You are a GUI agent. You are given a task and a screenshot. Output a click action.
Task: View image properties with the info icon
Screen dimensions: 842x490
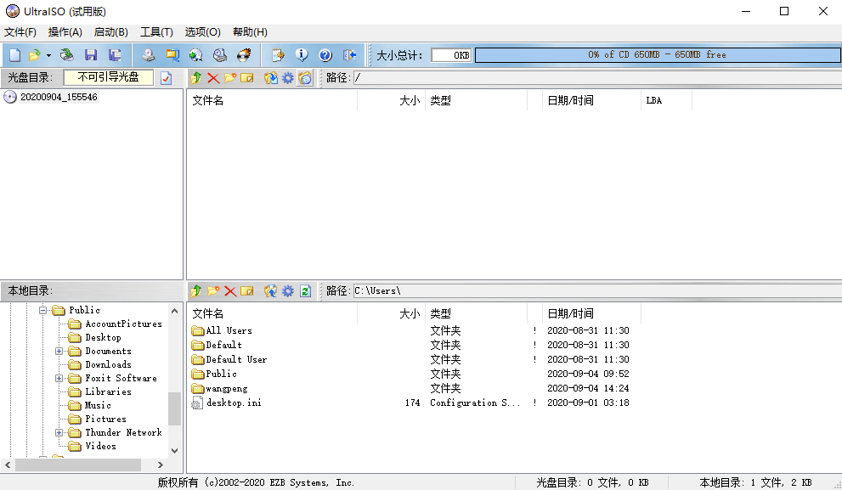301,54
